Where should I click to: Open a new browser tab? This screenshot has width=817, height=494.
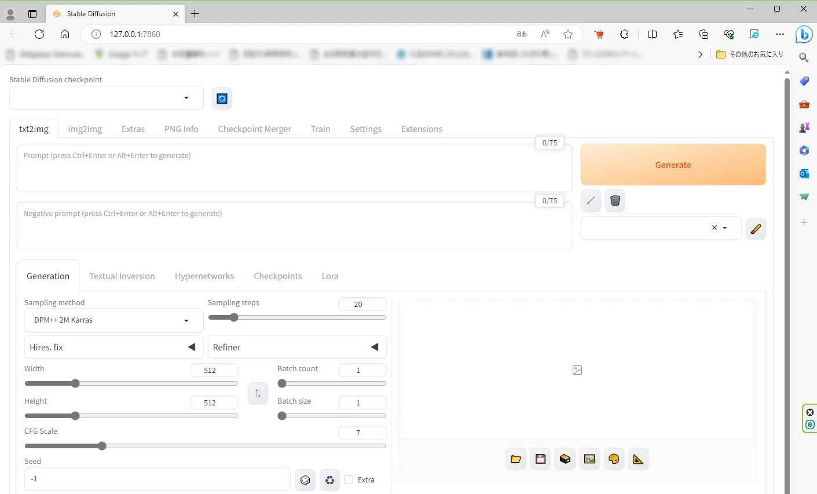click(x=195, y=14)
